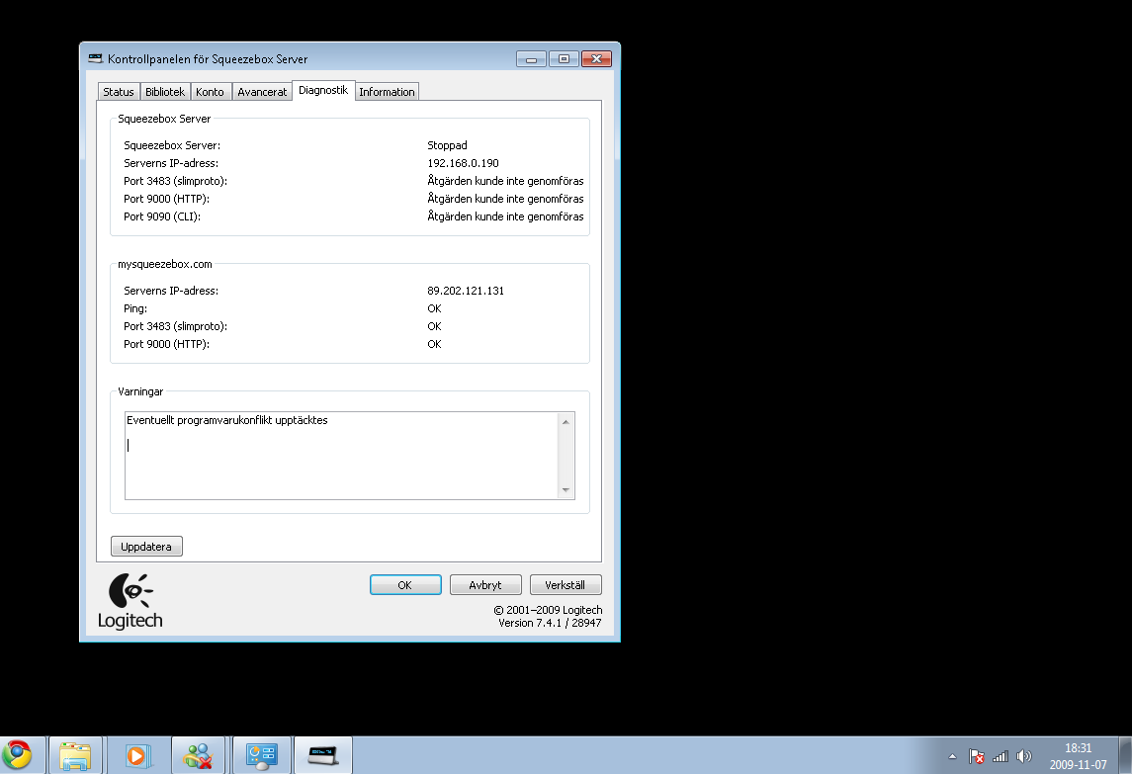Switch to the Information tab
This screenshot has height=774, width=1132.
point(387,92)
